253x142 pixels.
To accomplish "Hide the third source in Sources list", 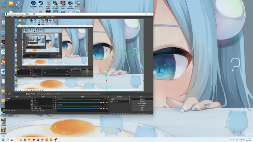I will pos(53,103).
